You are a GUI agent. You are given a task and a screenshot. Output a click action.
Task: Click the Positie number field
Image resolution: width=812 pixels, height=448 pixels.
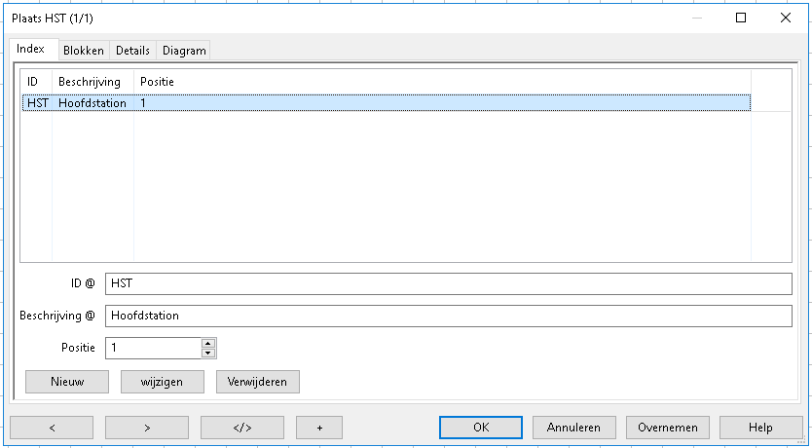click(153, 348)
